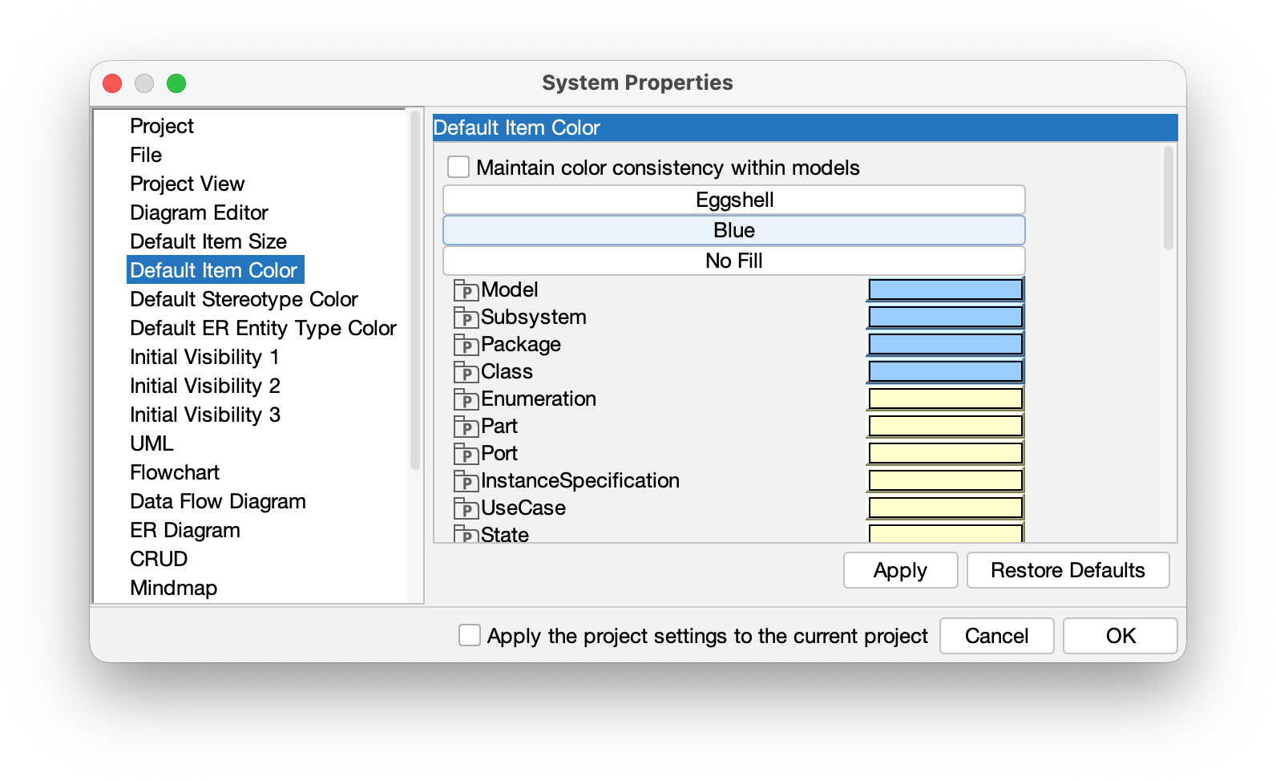The height and width of the screenshot is (781, 1276).
Task: Open the Flowchart settings section
Action: click(174, 471)
